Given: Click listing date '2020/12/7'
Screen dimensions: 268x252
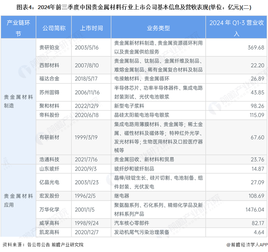Looking at the screenshot, I should 87,232.
